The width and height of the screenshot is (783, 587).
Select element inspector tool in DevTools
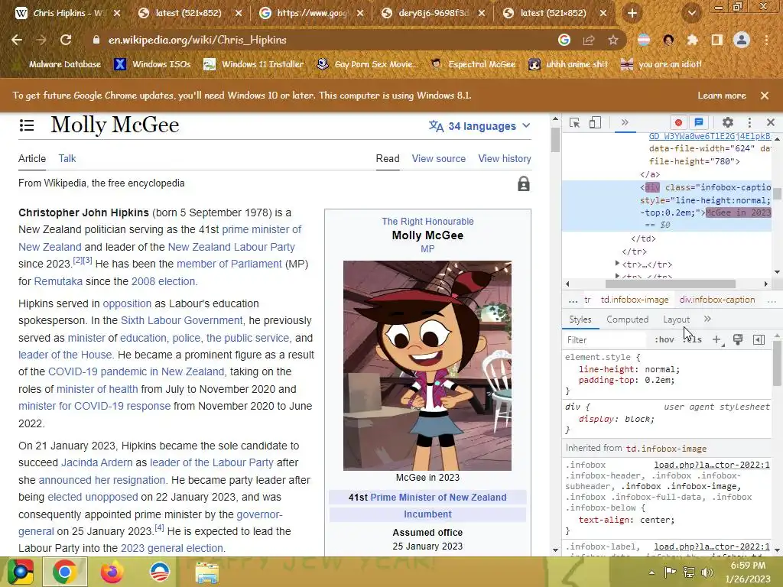click(x=574, y=123)
